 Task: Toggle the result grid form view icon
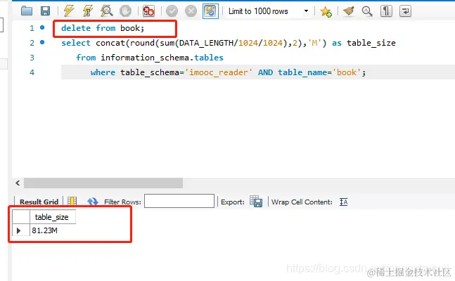point(72,201)
